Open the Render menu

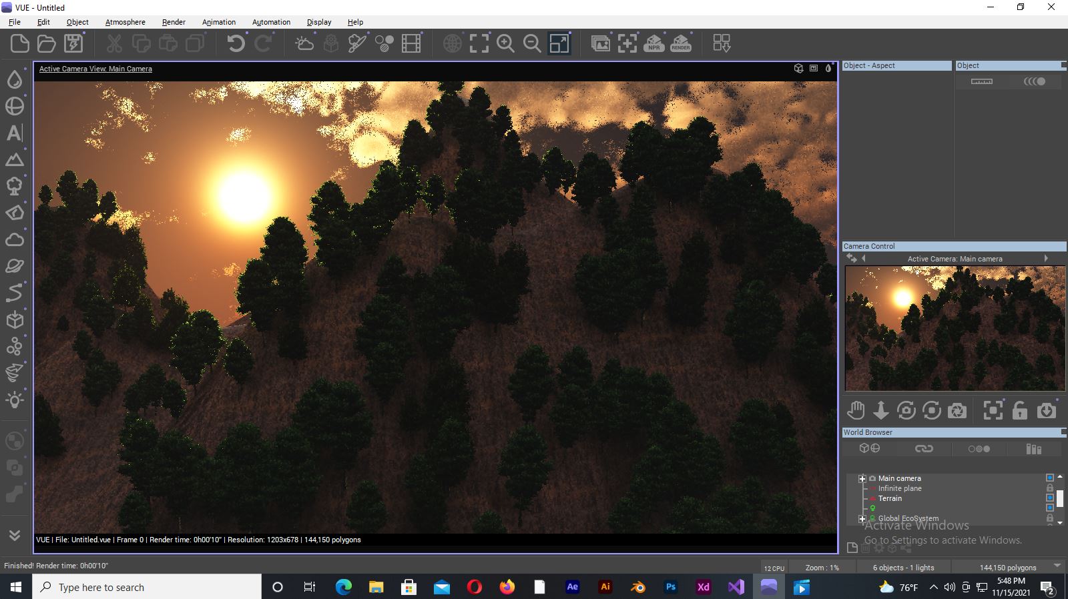pyautogui.click(x=174, y=22)
